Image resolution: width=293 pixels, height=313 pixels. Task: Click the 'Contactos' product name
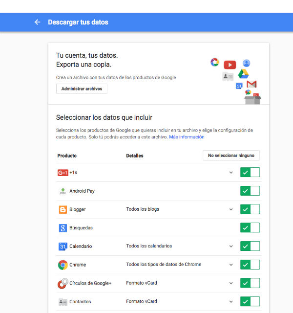pos(80,302)
